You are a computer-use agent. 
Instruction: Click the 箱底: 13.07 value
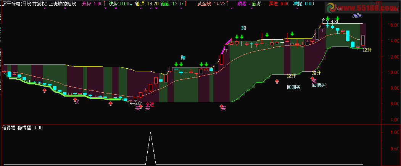(172, 4)
